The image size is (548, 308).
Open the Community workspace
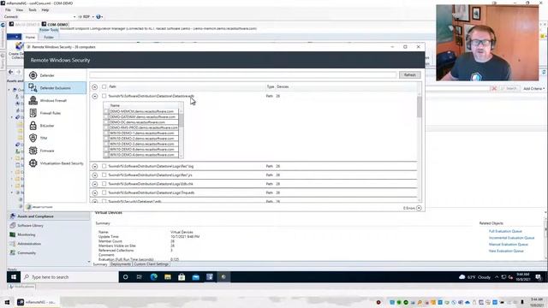27,253
